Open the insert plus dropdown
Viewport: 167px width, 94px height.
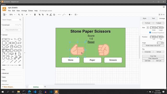pos(70,15)
